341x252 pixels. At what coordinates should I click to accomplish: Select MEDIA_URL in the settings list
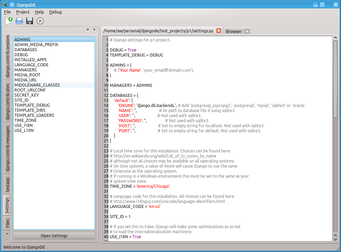coord(54,80)
